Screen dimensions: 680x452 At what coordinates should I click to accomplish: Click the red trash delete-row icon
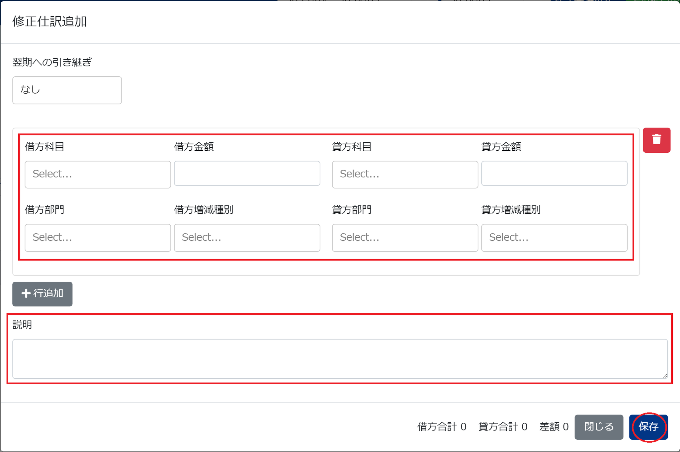[x=656, y=140]
